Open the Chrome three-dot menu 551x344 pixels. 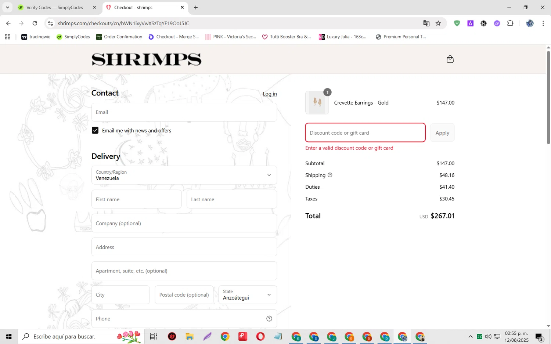pyautogui.click(x=543, y=23)
